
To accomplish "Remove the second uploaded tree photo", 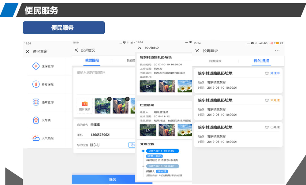I will 127,99.
